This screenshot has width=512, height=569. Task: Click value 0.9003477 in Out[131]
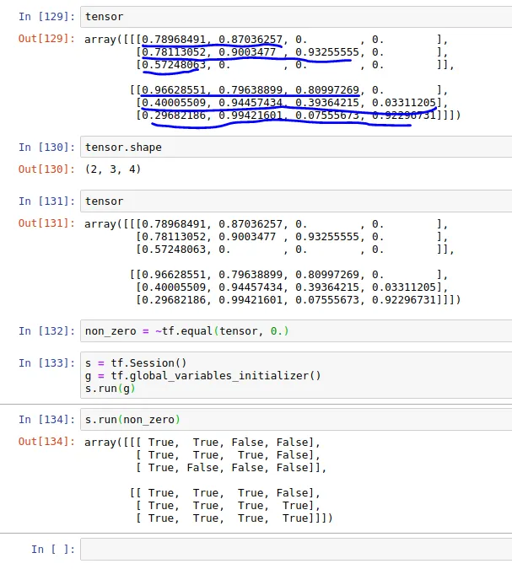point(247,237)
